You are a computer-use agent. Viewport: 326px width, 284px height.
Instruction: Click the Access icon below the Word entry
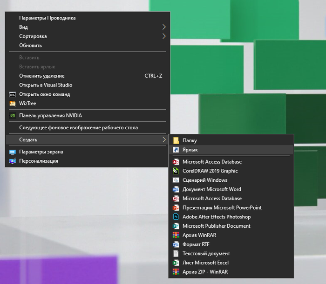click(176, 198)
